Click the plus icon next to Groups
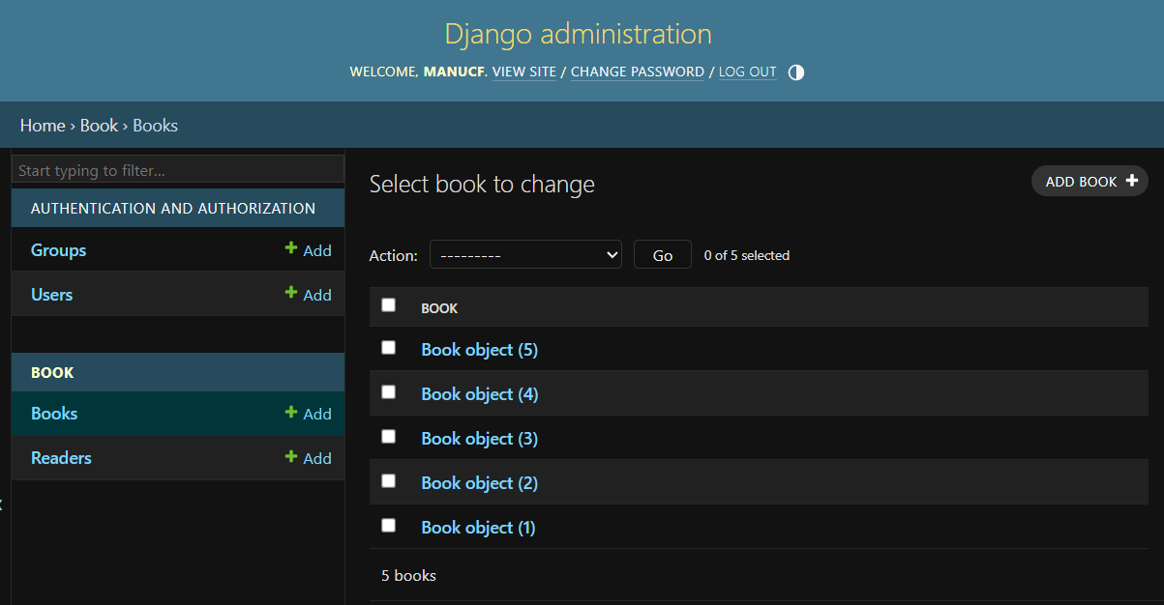 point(291,249)
